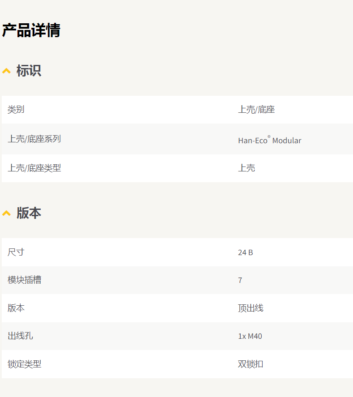Screen dimensions: 353x397
Task: Click the Han-Eco Modular series value
Action: click(269, 140)
